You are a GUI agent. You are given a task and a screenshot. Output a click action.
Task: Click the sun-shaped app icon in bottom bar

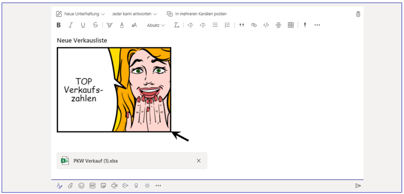click(147, 185)
